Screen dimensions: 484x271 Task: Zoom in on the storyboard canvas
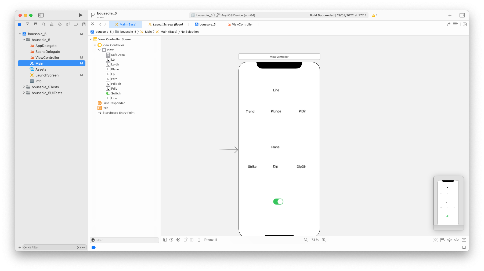tap(324, 240)
